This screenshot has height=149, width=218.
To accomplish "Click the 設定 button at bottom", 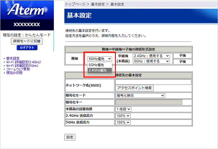I will [69, 137].
